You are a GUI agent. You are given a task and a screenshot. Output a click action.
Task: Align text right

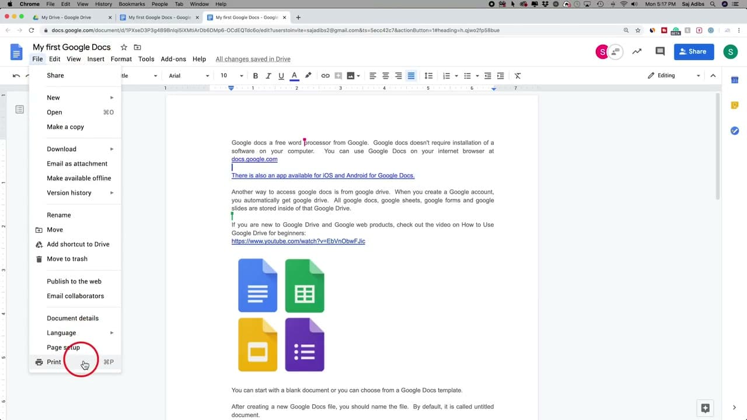[x=399, y=76]
